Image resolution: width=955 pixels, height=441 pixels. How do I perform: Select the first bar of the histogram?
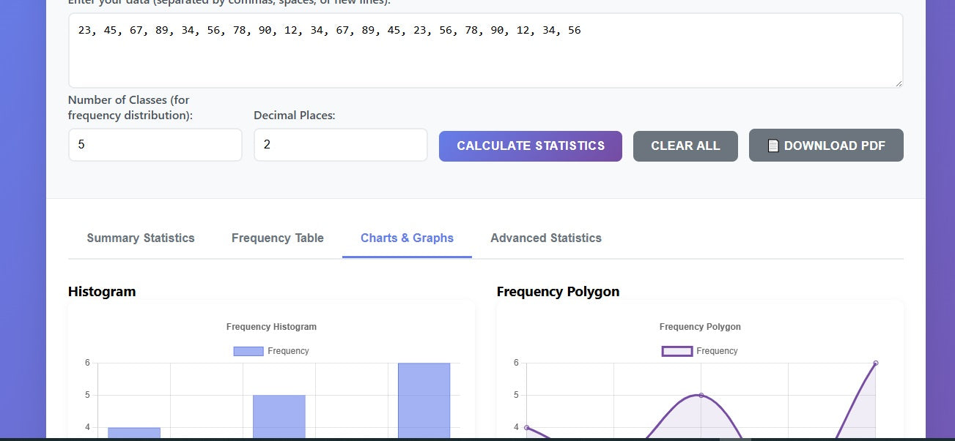133,434
